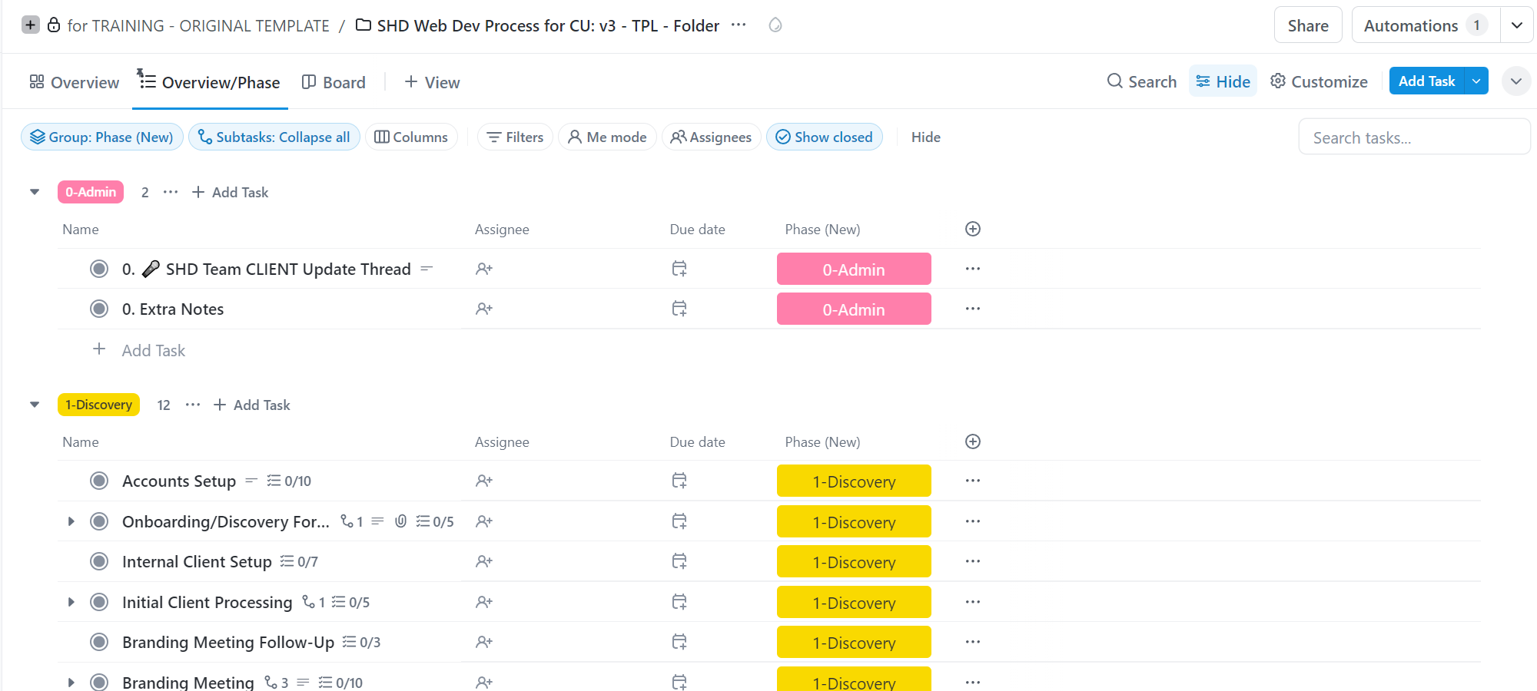Expand subtasks of Initial Client Processing
1537x691 pixels.
pos(71,602)
